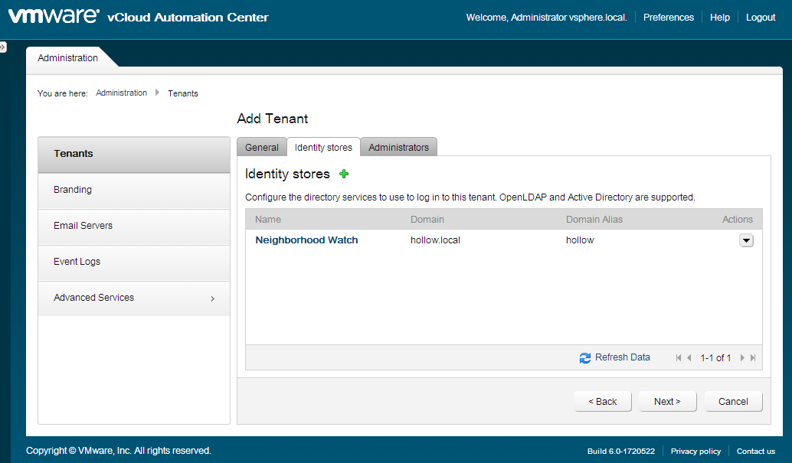Open the Neighborhood Watch identity store
Screen dimensions: 792x463
tap(306, 240)
